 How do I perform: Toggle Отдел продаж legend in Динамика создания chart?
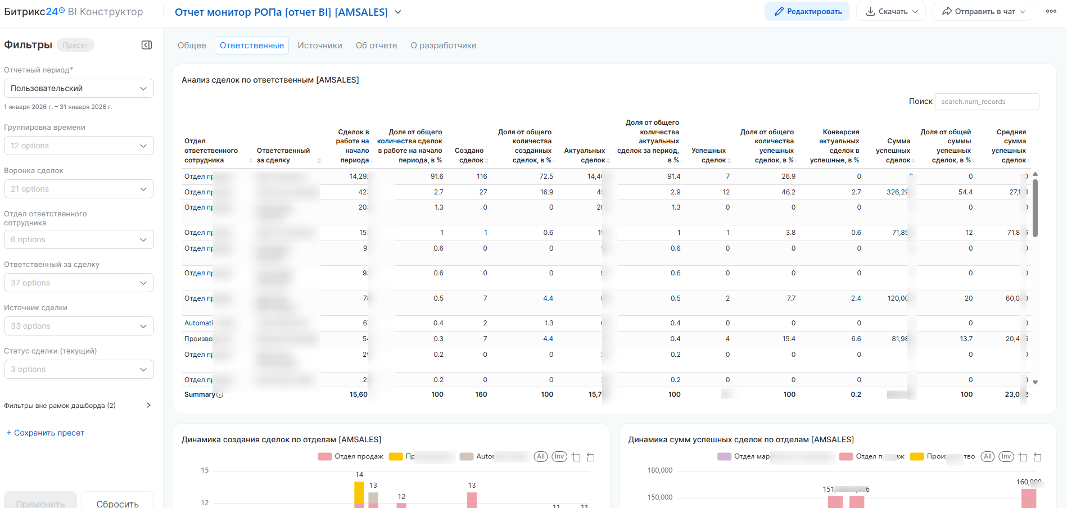click(x=351, y=456)
